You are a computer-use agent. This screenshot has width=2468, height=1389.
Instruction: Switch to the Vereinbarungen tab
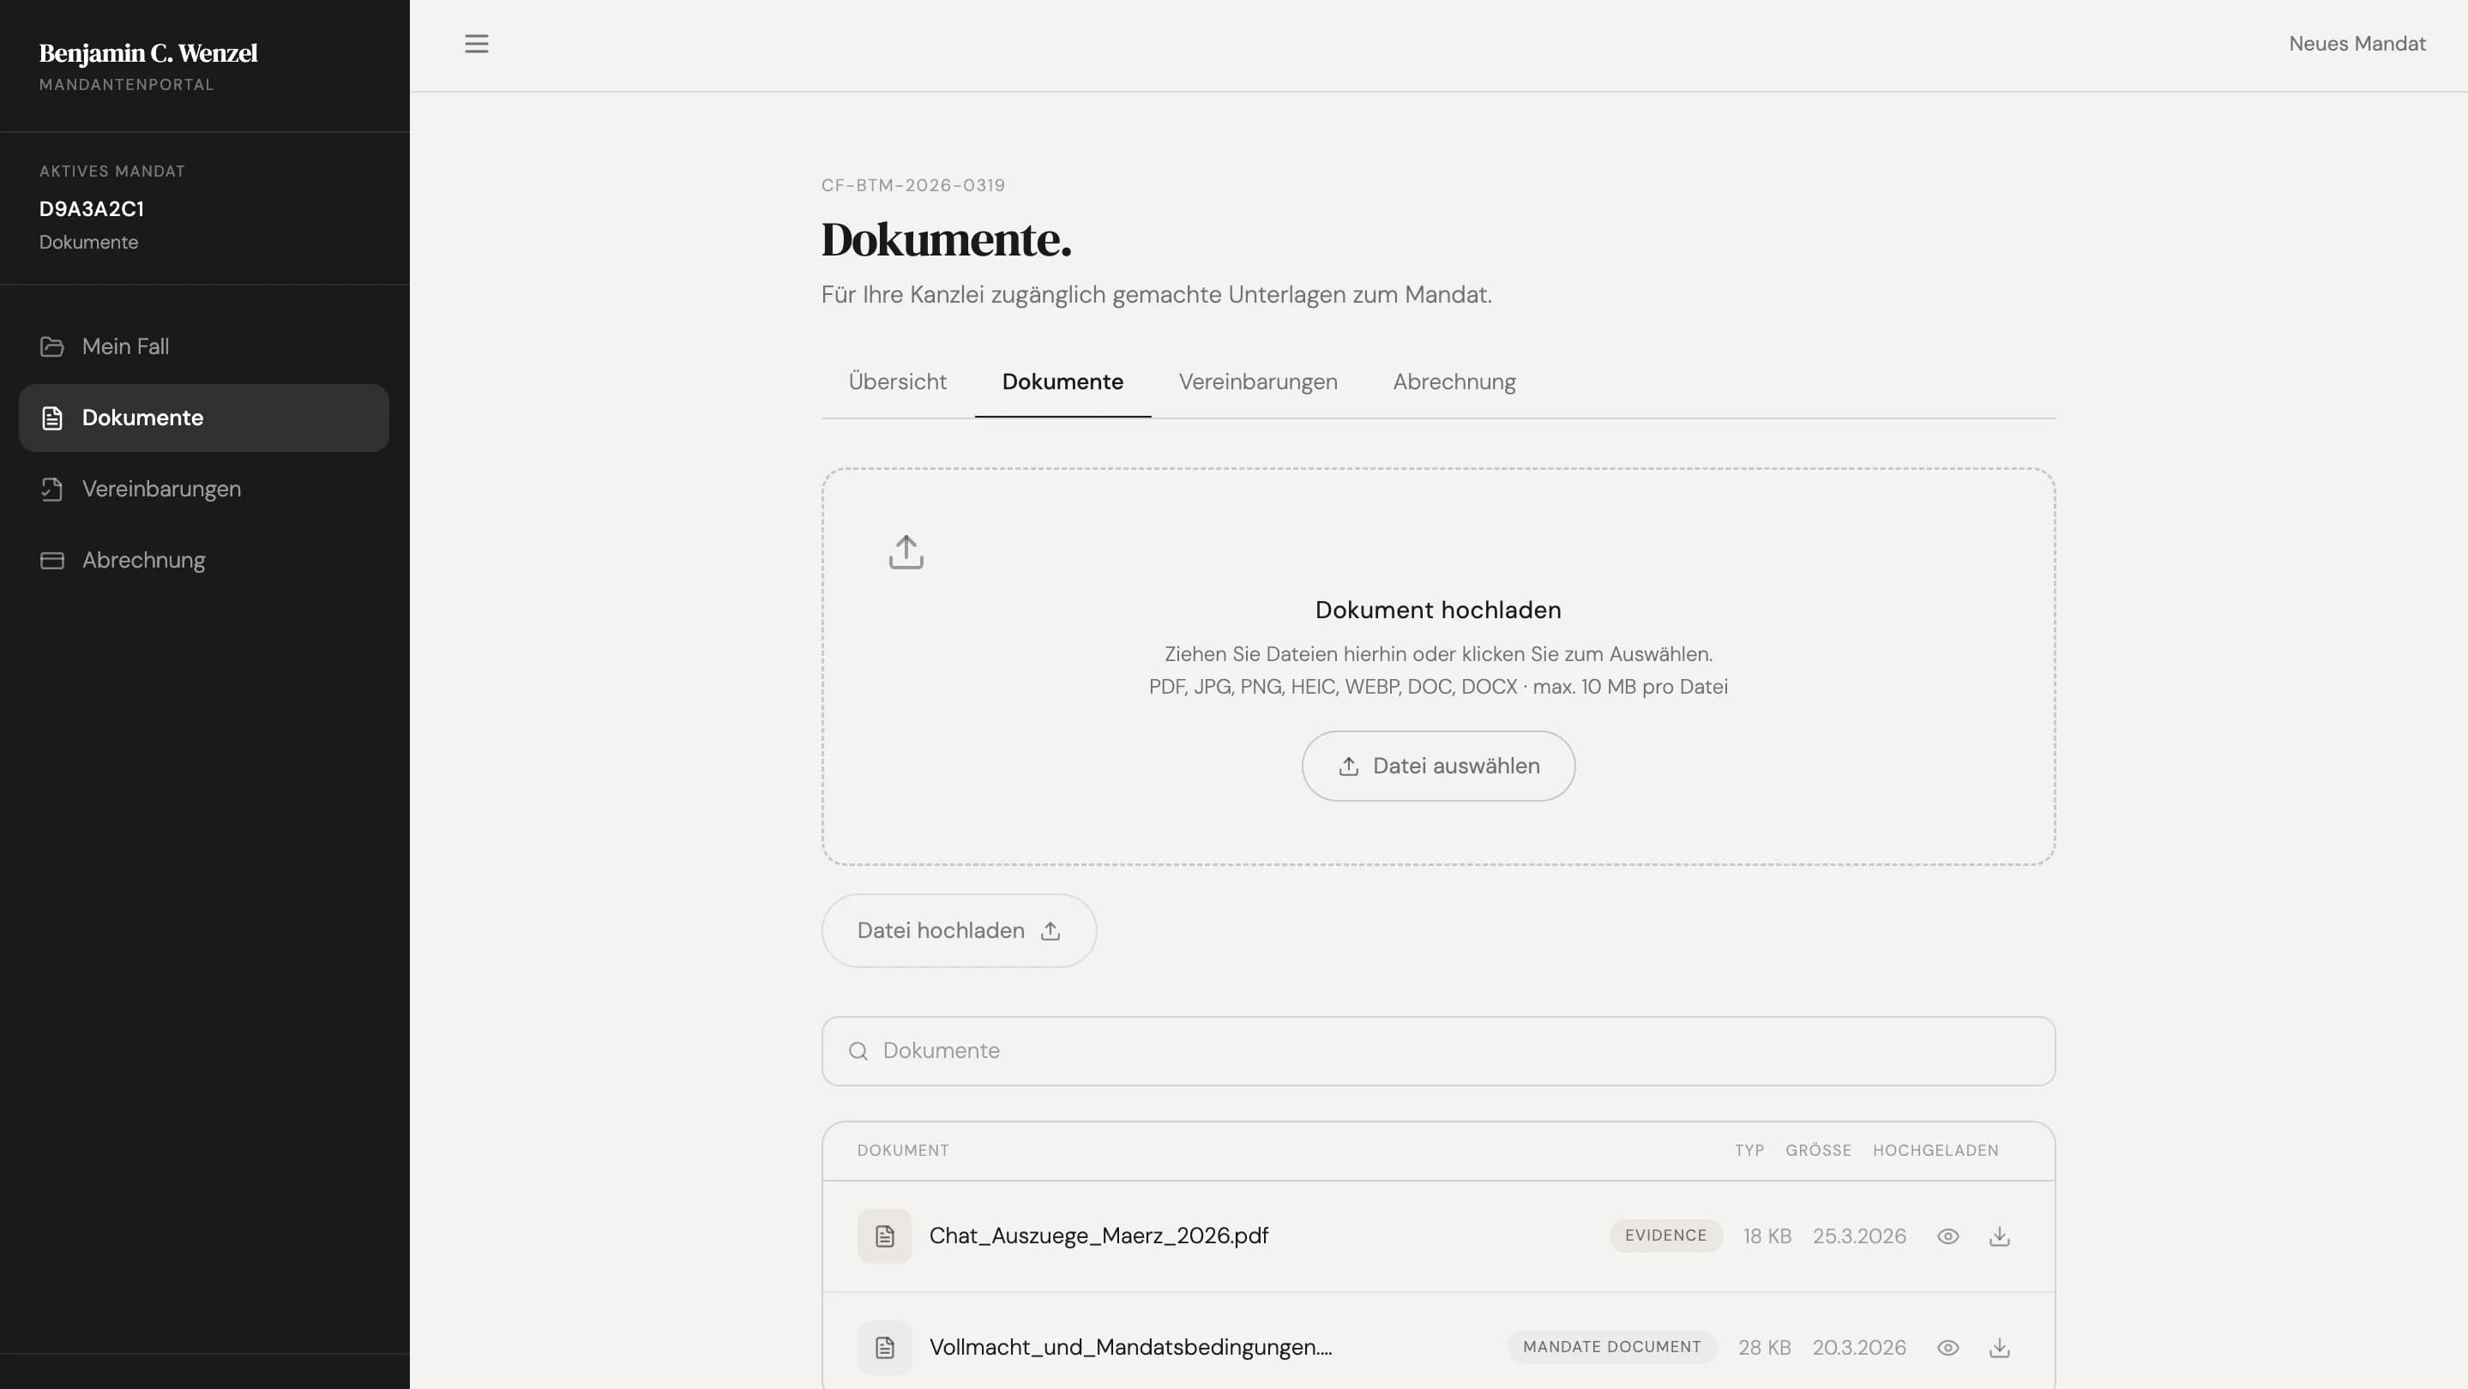pyautogui.click(x=1257, y=382)
